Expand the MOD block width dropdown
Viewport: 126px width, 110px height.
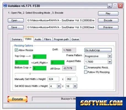click(x=59, y=86)
